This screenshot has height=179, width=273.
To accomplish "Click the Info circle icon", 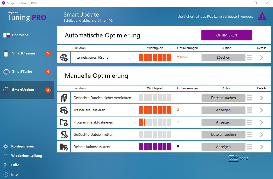I will [x=6, y=174].
